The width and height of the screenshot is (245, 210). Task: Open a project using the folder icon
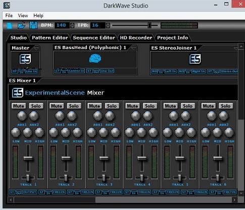point(21,26)
